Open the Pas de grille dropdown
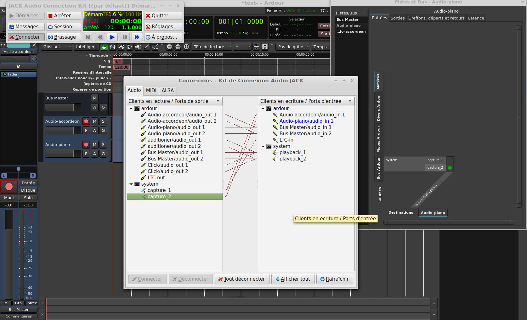 click(x=293, y=47)
